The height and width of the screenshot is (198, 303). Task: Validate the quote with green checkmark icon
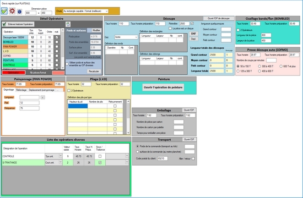pyautogui.click(x=4, y=11)
